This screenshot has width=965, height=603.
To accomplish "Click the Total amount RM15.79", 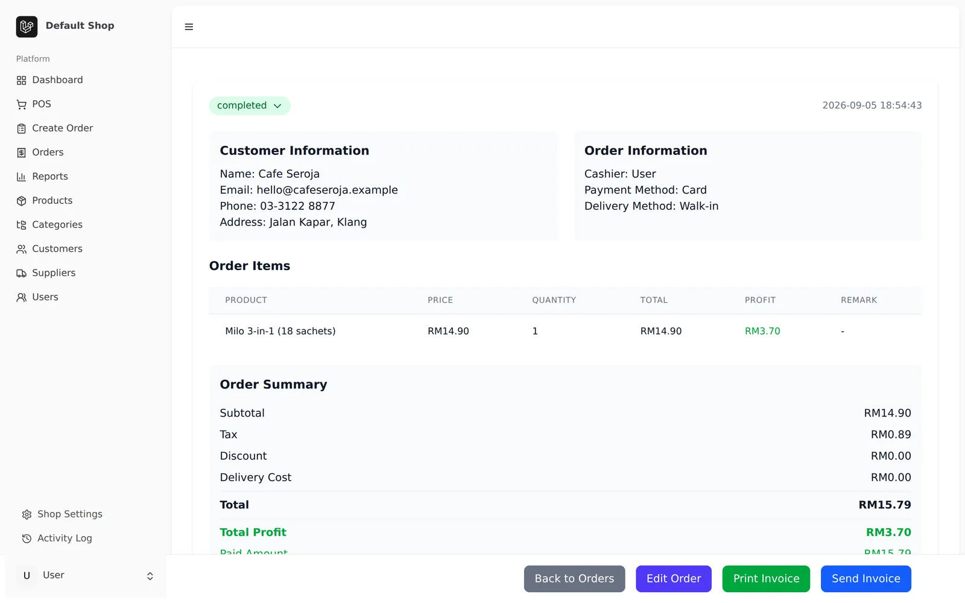I will 885,505.
